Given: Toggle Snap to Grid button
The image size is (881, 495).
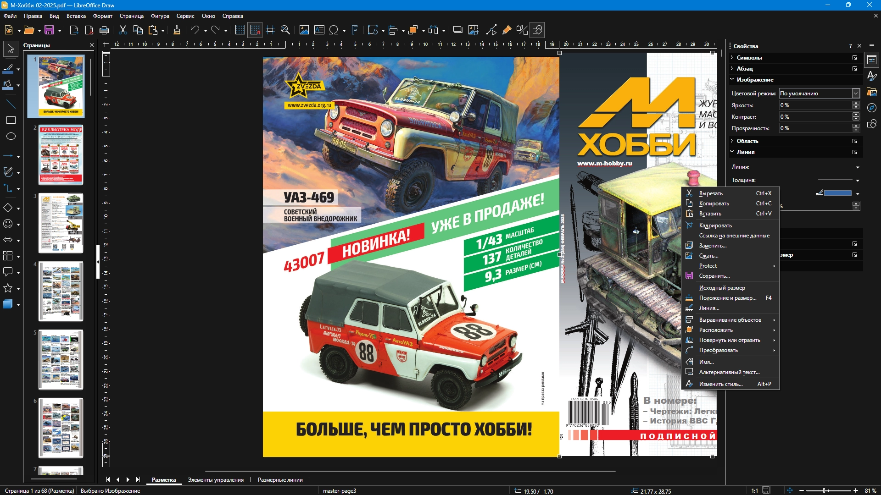Looking at the screenshot, I should tap(255, 30).
